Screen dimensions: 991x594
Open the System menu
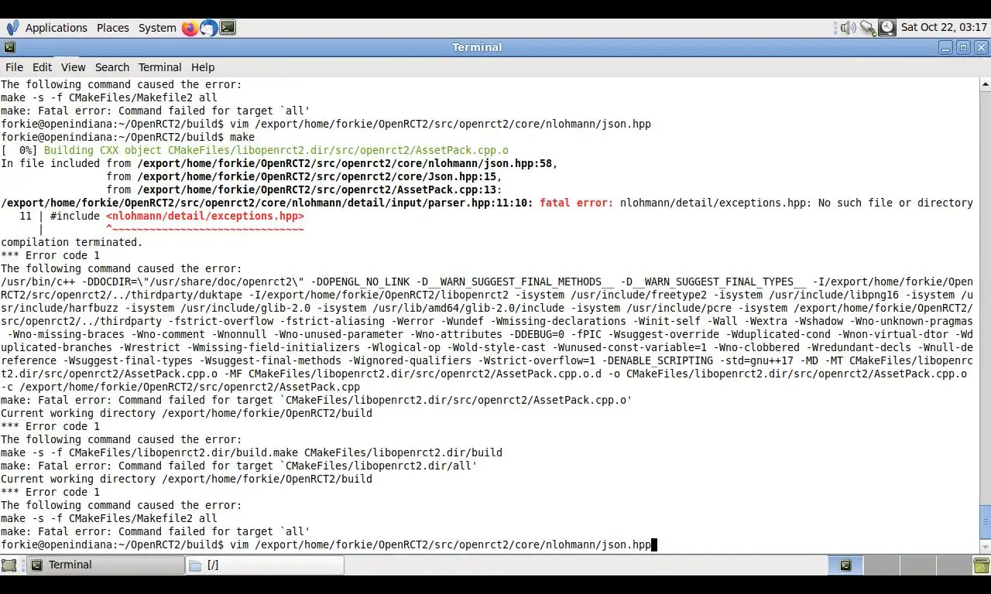(x=157, y=28)
